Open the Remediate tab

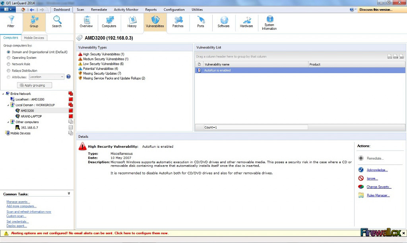[99, 10]
